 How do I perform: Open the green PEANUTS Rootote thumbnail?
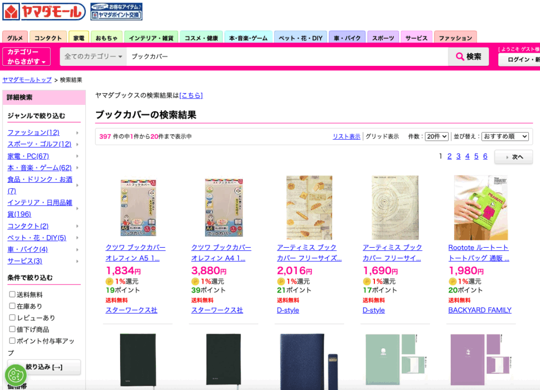[481, 208]
